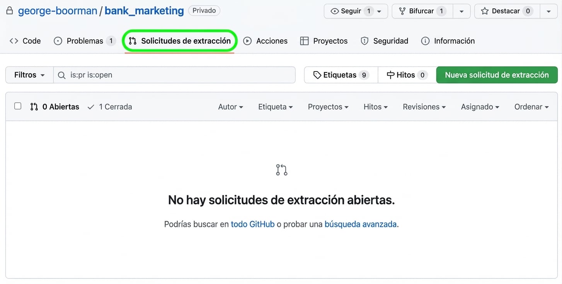
Task: Click the info circle icon by Información
Action: (425, 41)
